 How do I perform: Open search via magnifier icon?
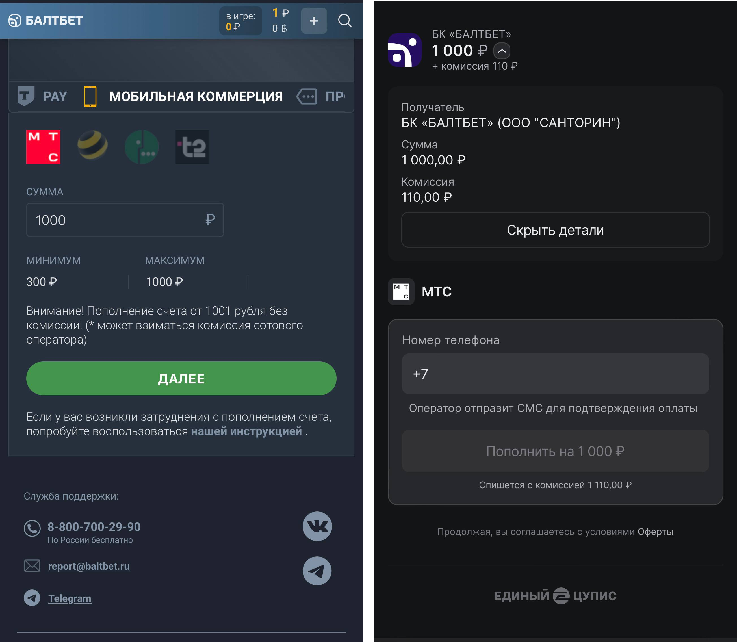pyautogui.click(x=345, y=21)
